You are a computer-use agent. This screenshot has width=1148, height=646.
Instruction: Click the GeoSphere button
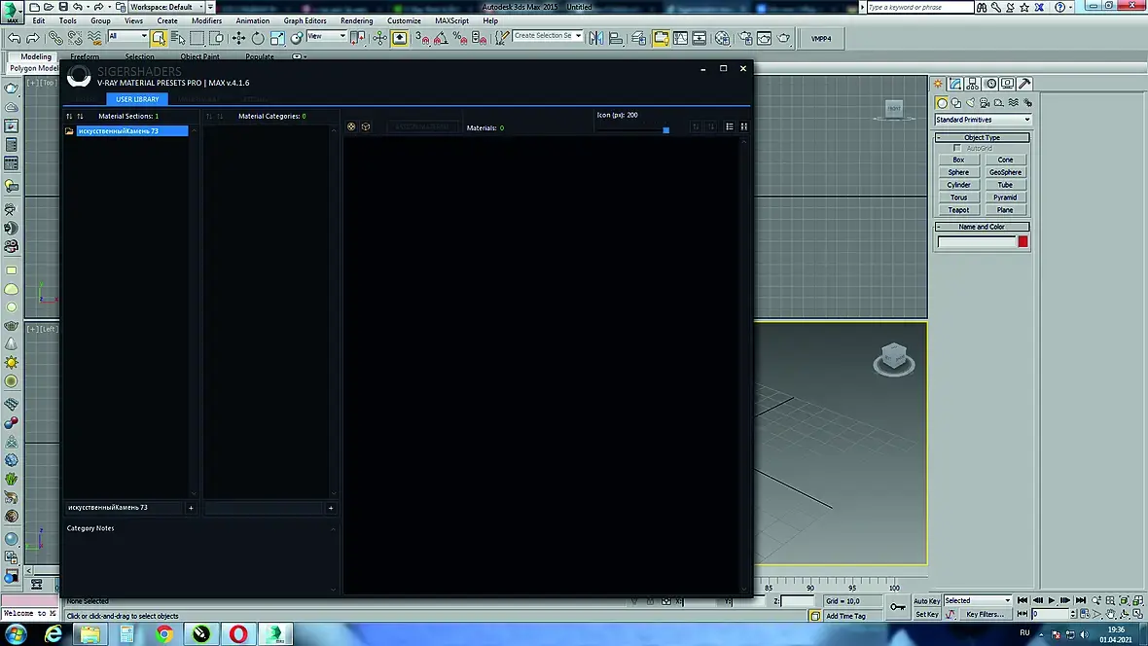coord(1005,172)
